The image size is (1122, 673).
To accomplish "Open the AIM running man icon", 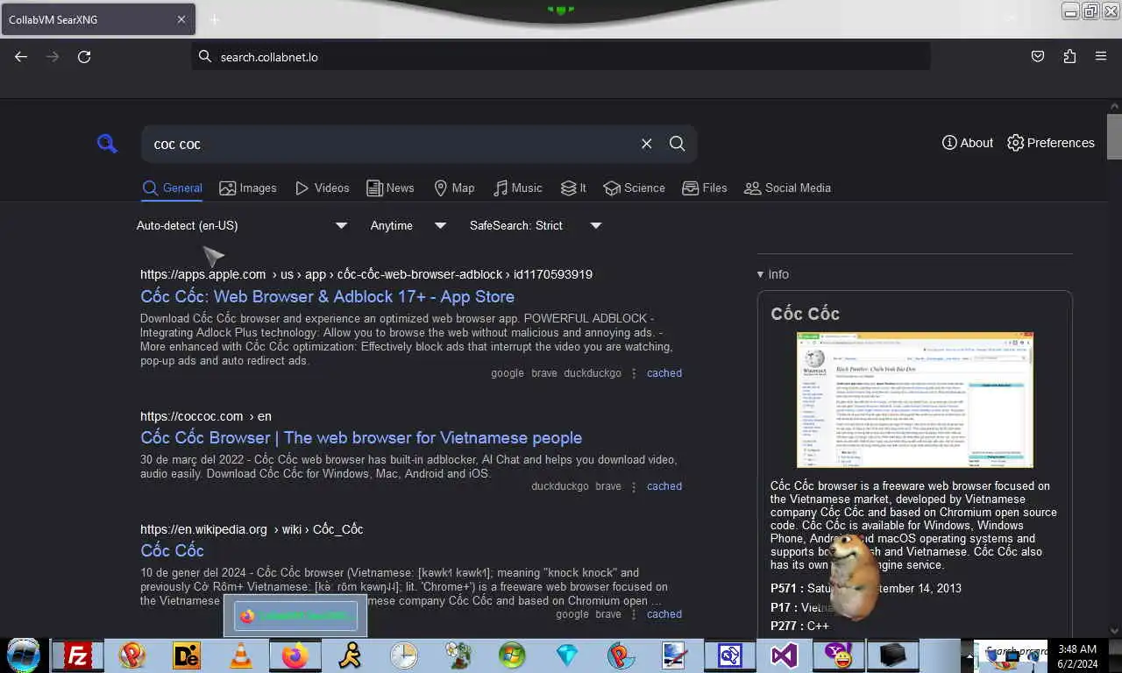I will point(350,655).
